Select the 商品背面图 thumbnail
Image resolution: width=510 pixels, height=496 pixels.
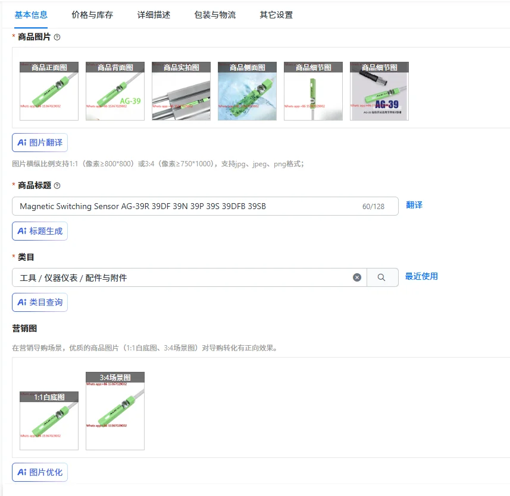tap(115, 91)
